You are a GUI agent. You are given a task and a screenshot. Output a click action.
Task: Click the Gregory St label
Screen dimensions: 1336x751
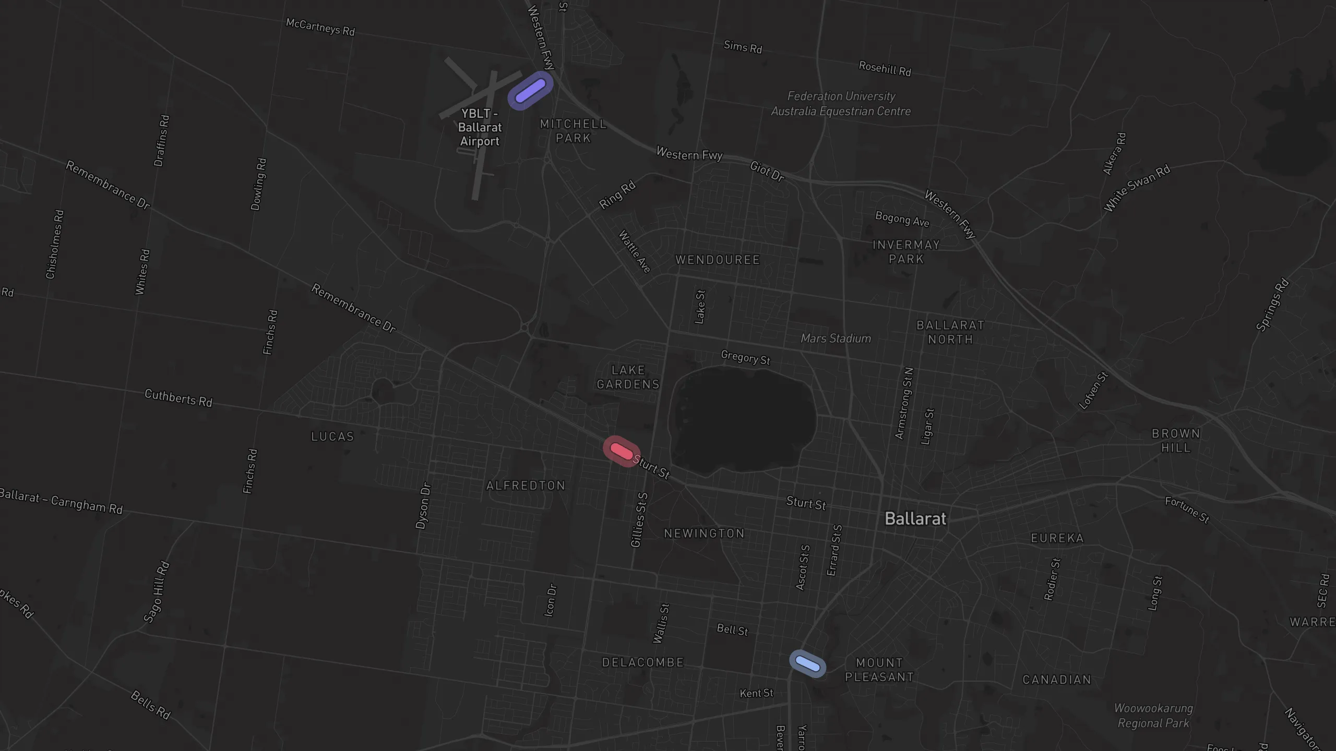point(745,357)
